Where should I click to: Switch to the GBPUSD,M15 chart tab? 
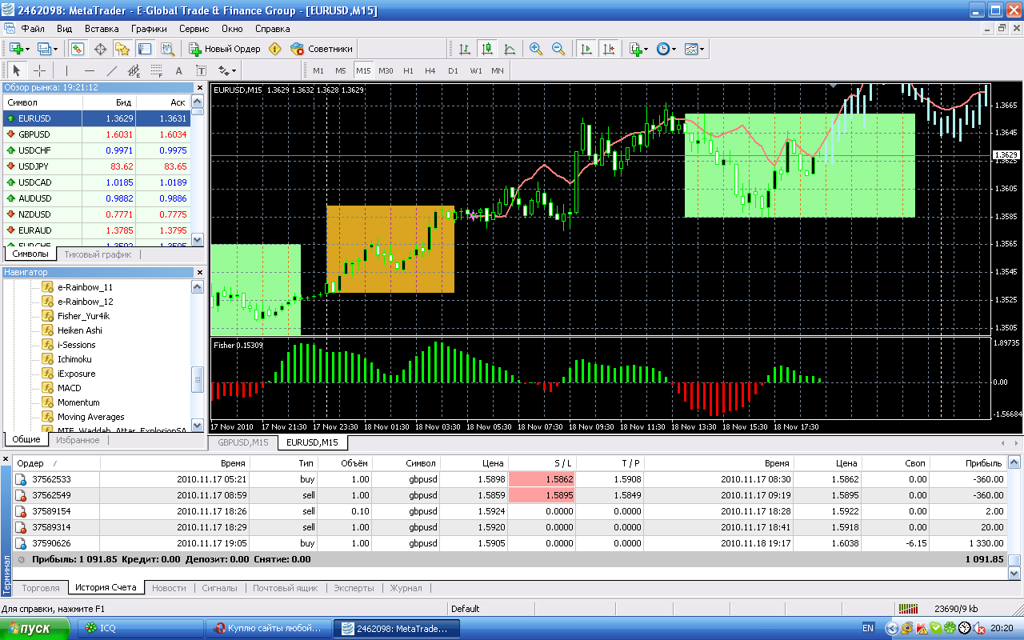click(243, 442)
